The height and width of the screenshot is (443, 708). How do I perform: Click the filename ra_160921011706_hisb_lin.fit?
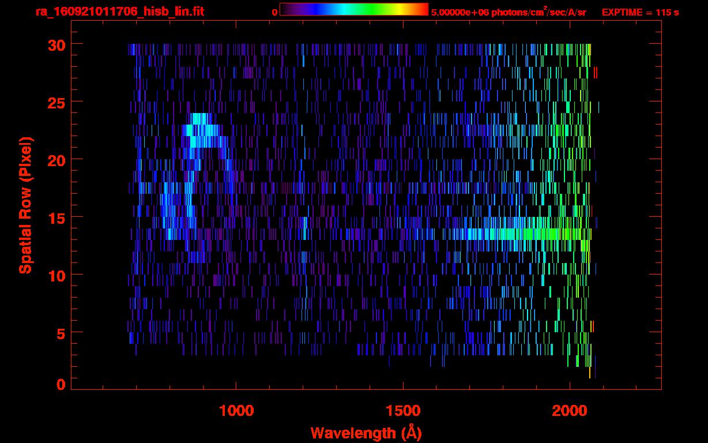(x=119, y=11)
